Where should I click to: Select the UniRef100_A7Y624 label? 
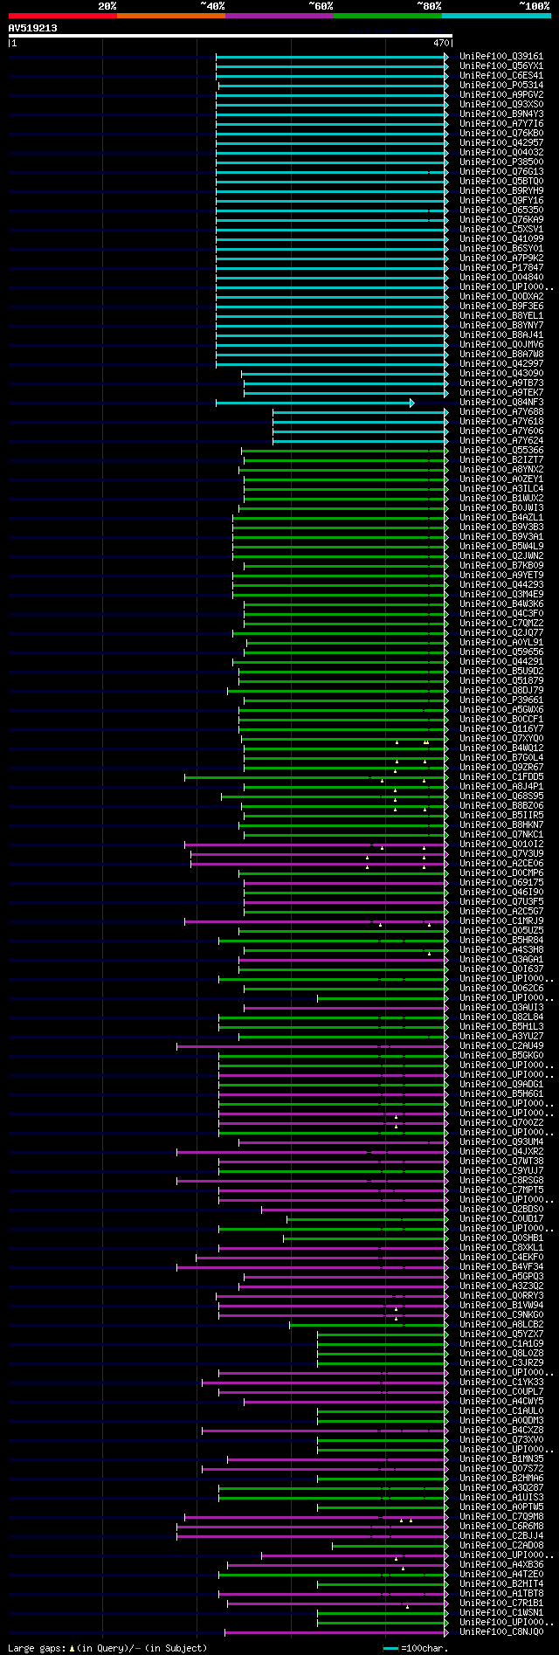click(501, 440)
